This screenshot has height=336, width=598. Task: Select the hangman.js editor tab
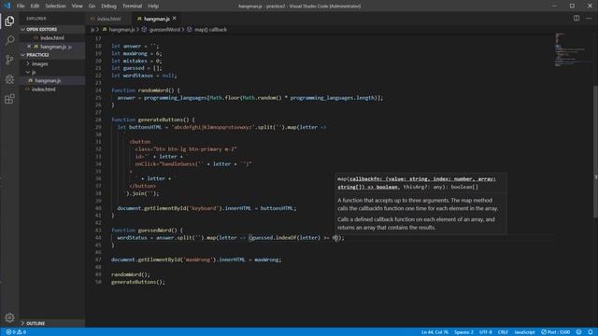click(157, 19)
